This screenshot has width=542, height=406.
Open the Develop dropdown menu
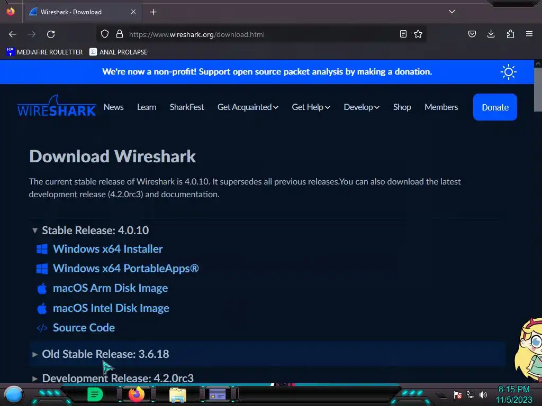[362, 107]
